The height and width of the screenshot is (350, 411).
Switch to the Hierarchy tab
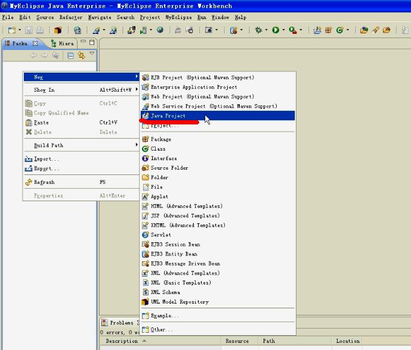coord(63,43)
